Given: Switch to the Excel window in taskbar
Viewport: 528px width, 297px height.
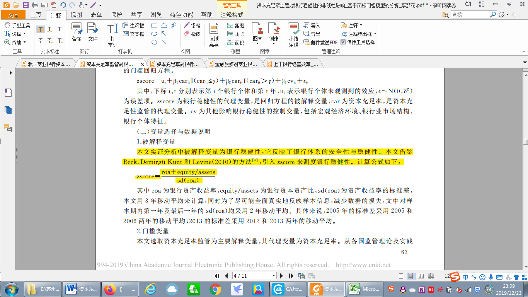Looking at the screenshot, I should 364,289.
